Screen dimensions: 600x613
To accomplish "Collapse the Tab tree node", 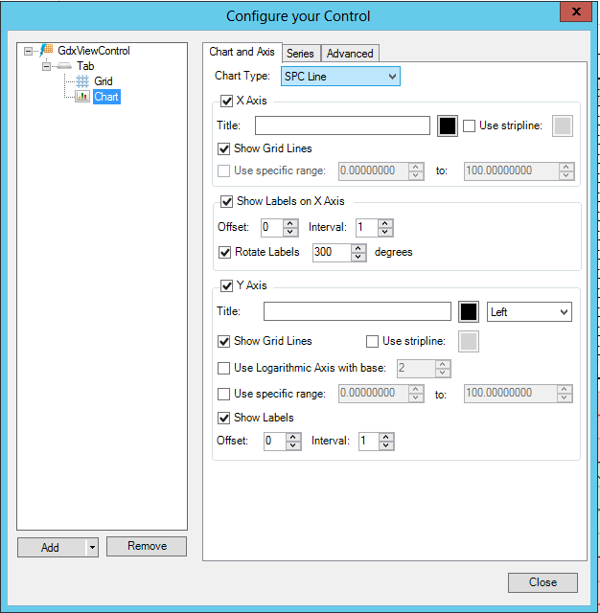I will [x=46, y=66].
